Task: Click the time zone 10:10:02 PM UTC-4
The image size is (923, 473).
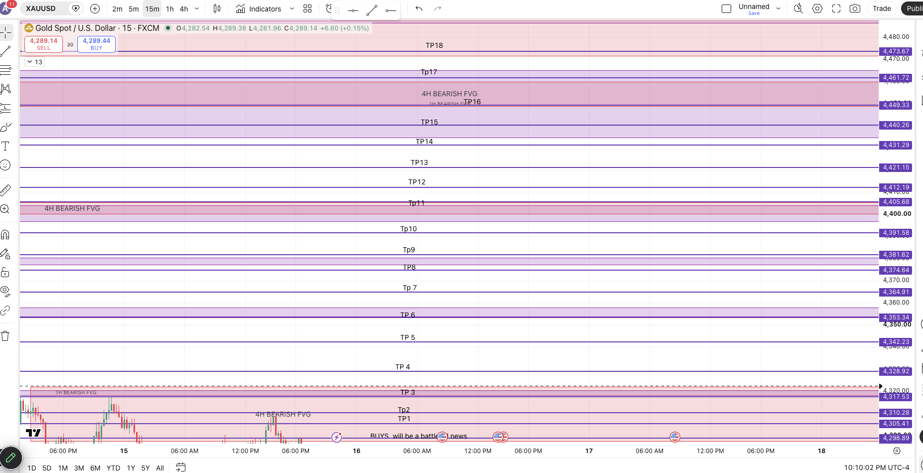Action: coord(877,468)
